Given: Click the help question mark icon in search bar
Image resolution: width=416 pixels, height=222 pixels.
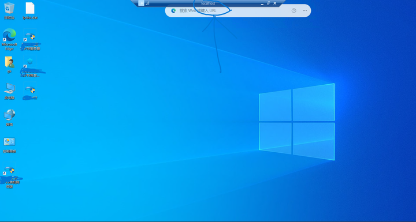Looking at the screenshot, I should click(294, 10).
